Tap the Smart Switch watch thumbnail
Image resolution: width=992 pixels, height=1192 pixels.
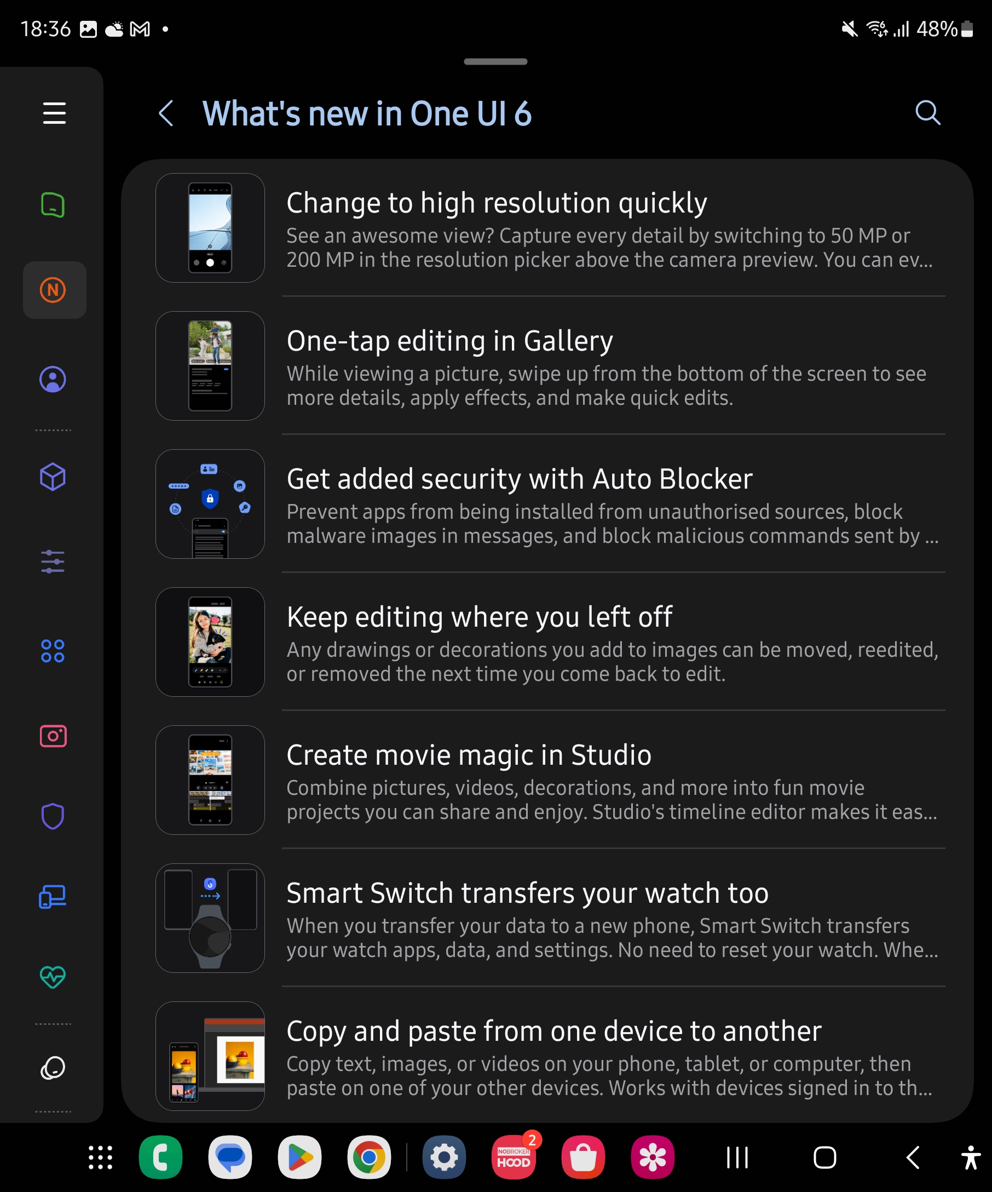click(x=210, y=918)
